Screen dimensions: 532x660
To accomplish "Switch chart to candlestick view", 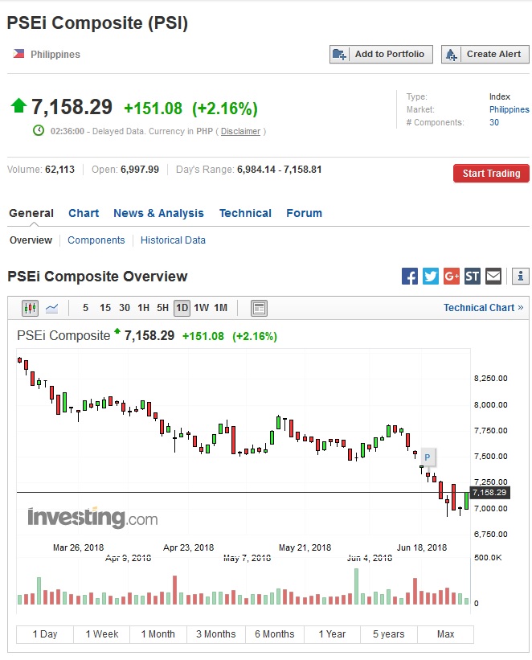I will 31,308.
